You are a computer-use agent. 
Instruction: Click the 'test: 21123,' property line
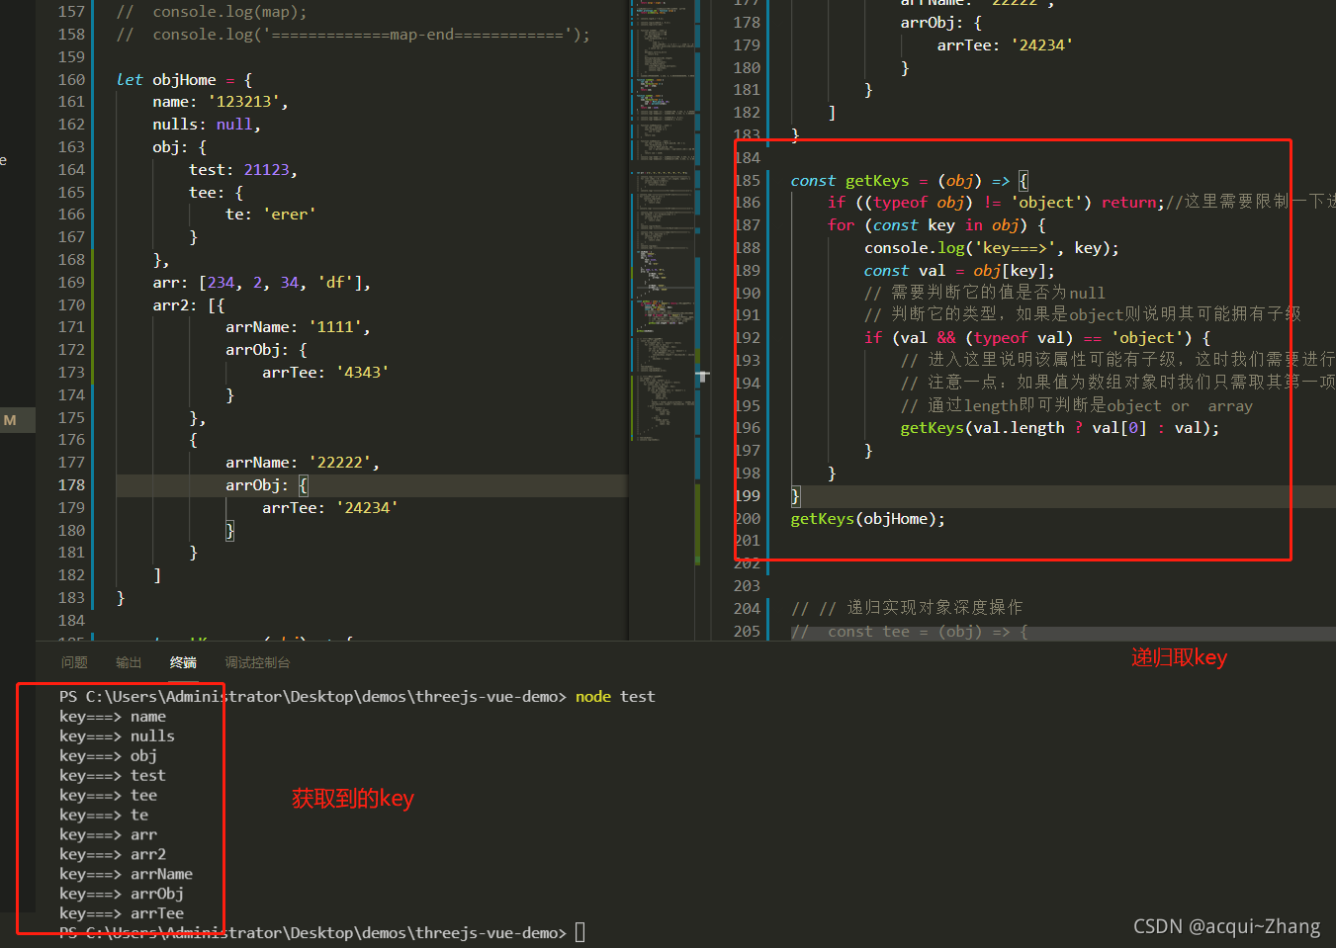(x=243, y=170)
